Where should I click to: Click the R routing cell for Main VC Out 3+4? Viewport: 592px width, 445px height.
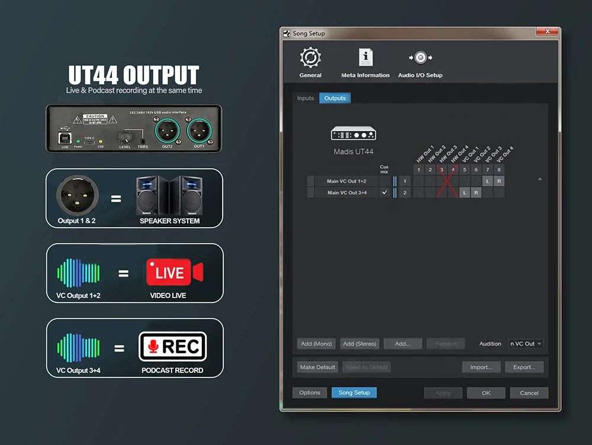coord(476,193)
